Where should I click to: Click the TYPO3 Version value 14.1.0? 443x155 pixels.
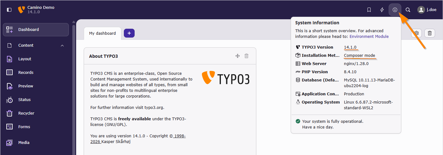[350, 47]
